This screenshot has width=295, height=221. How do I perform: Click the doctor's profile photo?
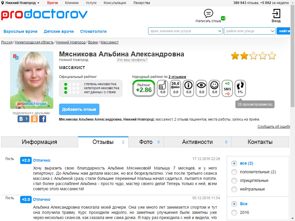click(x=32, y=80)
